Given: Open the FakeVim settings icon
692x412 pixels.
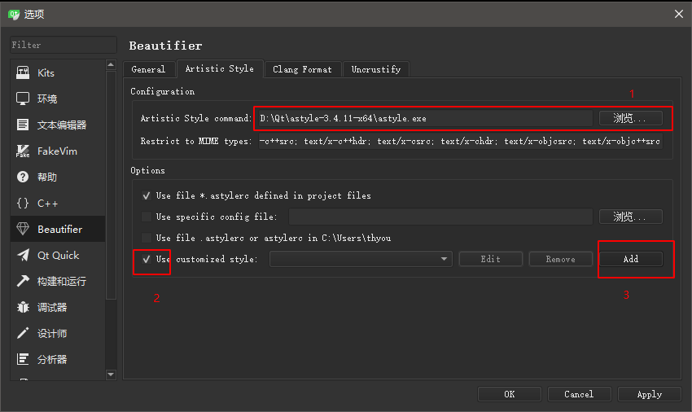Looking at the screenshot, I should click(x=23, y=151).
